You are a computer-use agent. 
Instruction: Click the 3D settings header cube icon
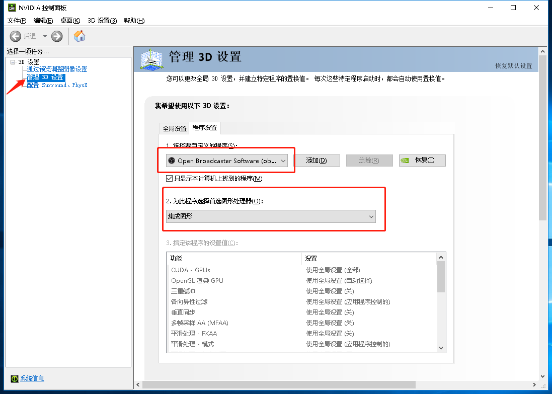[151, 59]
